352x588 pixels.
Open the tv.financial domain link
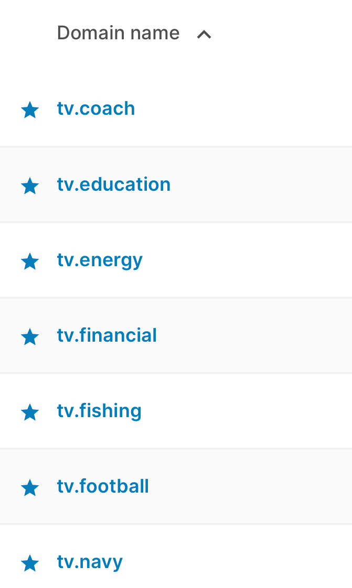tap(107, 335)
